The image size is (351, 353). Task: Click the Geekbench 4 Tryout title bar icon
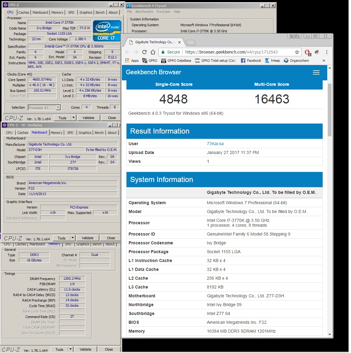[129, 5]
